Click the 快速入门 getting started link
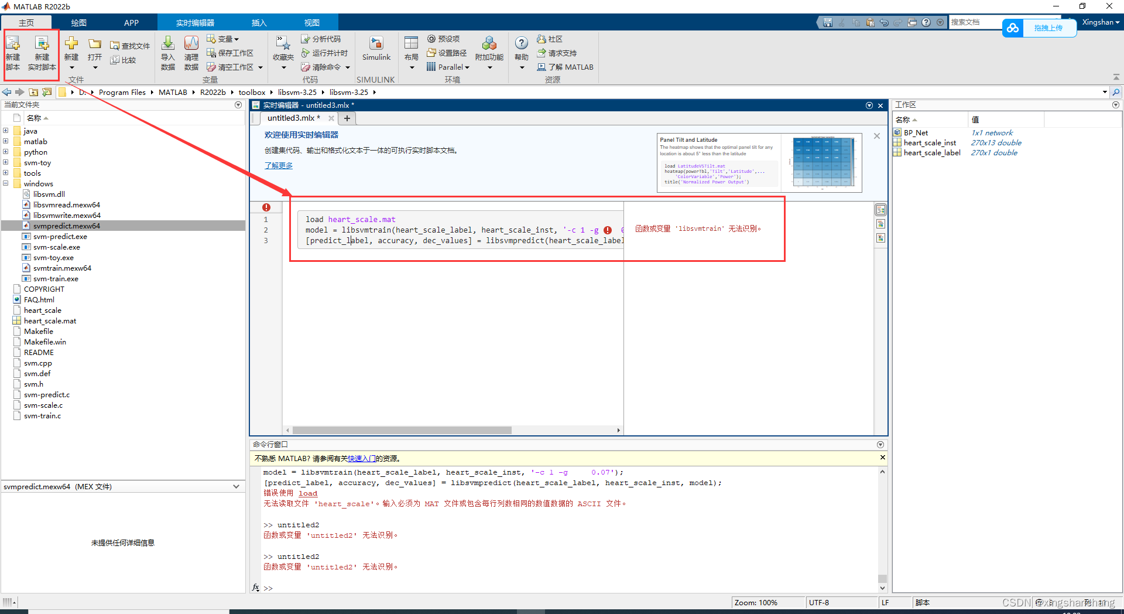The image size is (1124, 614). 362,458
